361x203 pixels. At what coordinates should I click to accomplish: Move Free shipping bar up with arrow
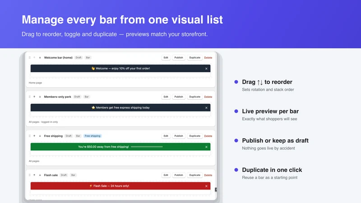pos(34,136)
